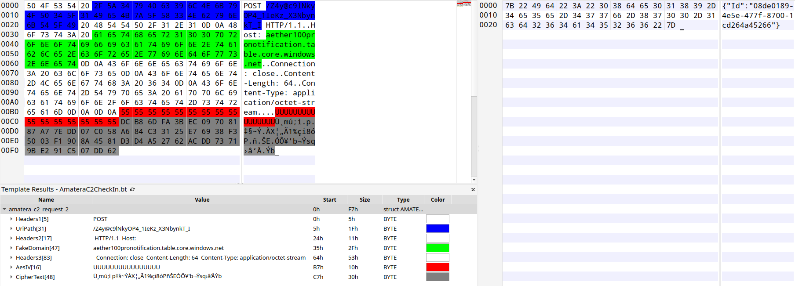Expand the FakeDomain[47] row
The width and height of the screenshot is (795, 286).
pyautogui.click(x=11, y=248)
